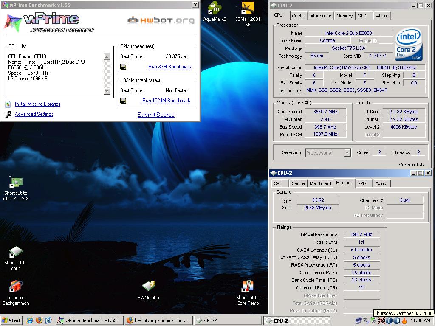This screenshot has height=326, width=435.
Task: Click the first system tray icon
Action: (x=359, y=321)
